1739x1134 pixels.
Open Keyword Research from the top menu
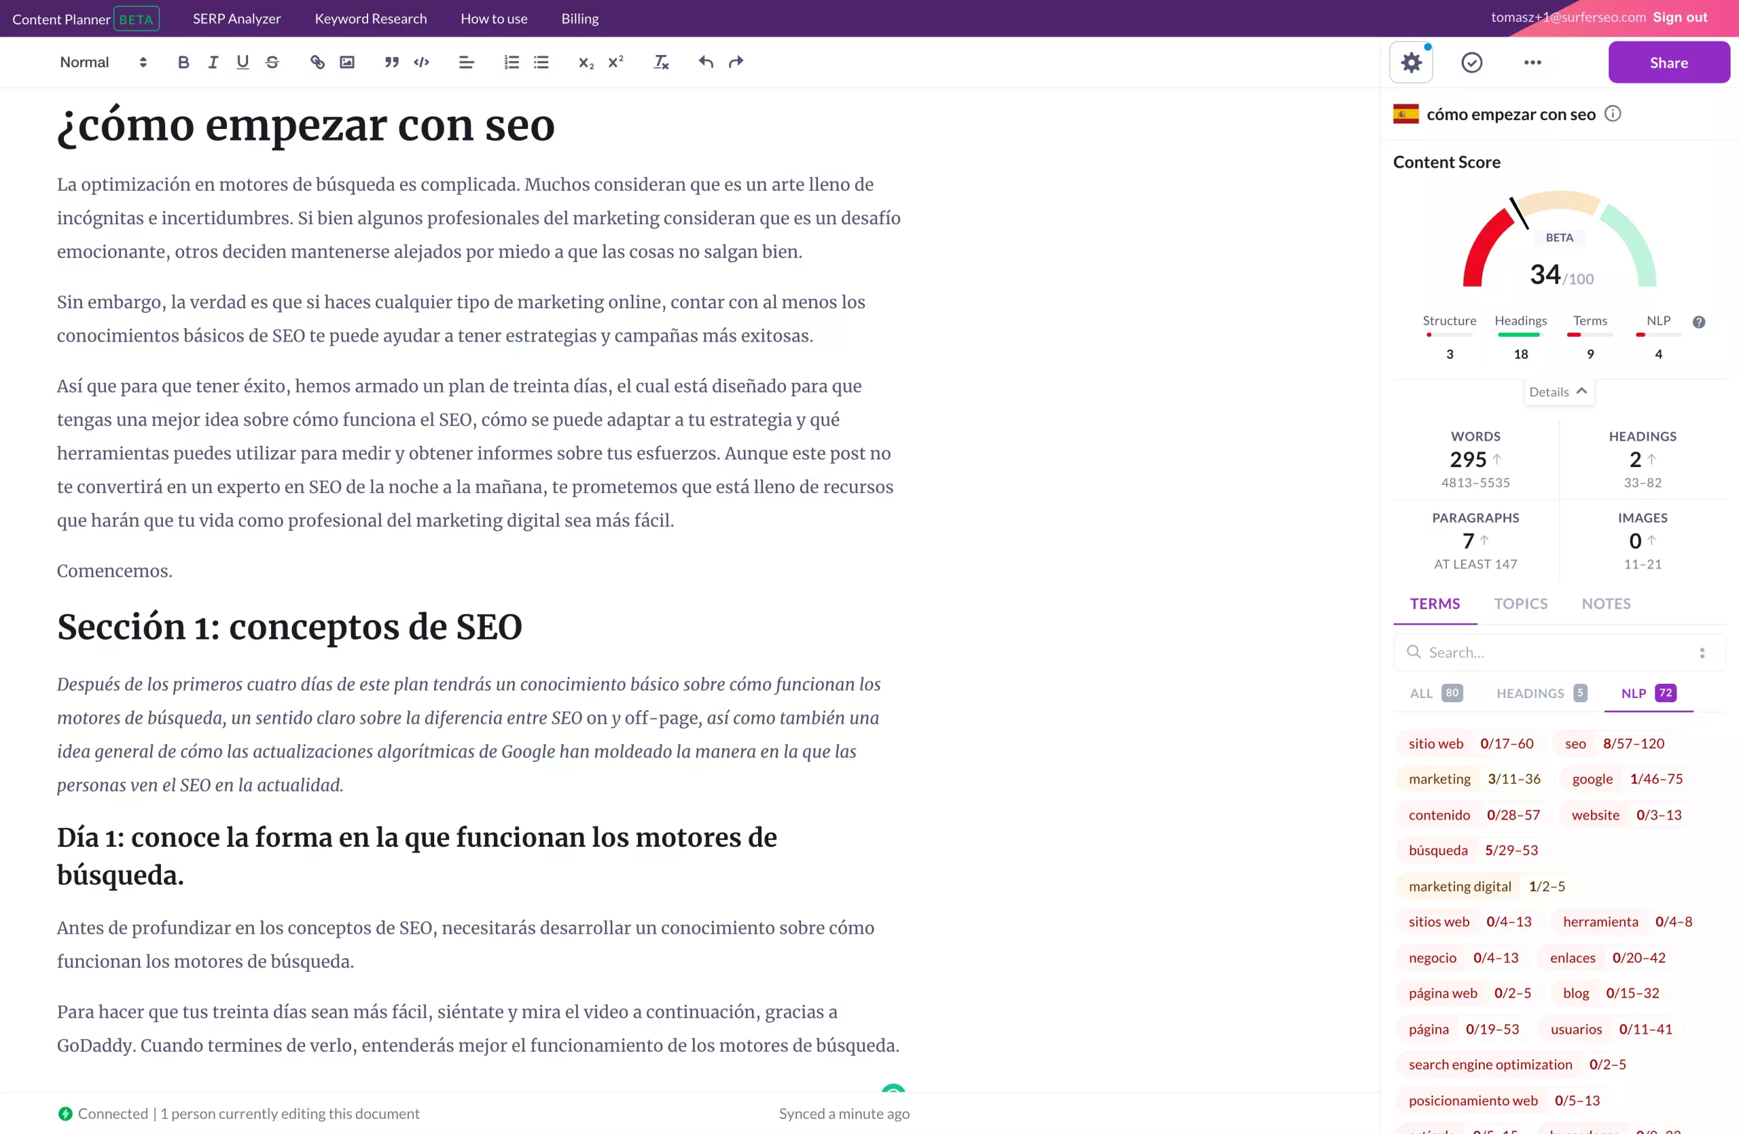point(370,18)
